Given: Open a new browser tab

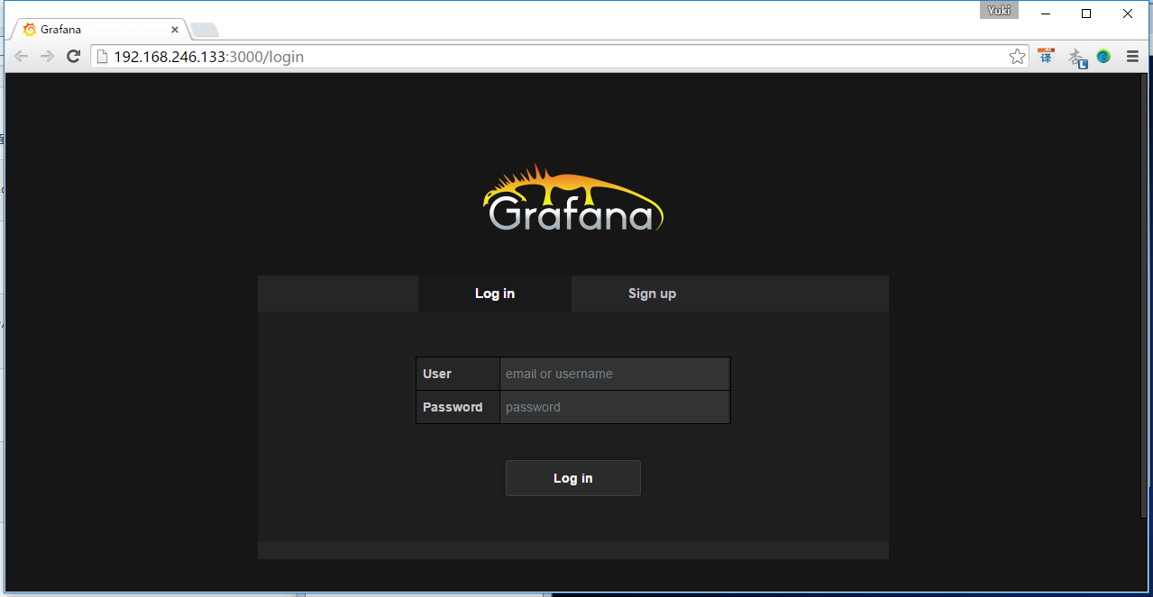Looking at the screenshot, I should click(x=205, y=30).
